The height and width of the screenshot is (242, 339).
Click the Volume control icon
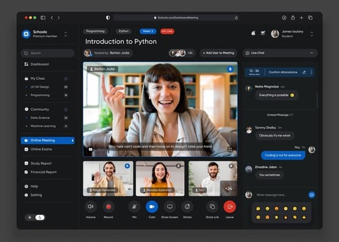click(x=90, y=206)
